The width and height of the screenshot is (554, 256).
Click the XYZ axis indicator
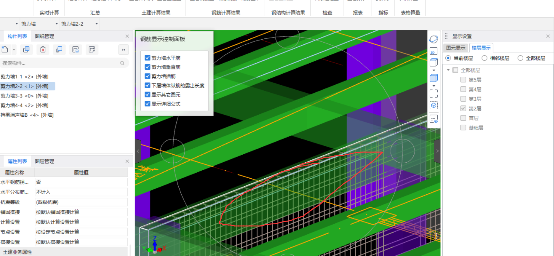pos(154,245)
